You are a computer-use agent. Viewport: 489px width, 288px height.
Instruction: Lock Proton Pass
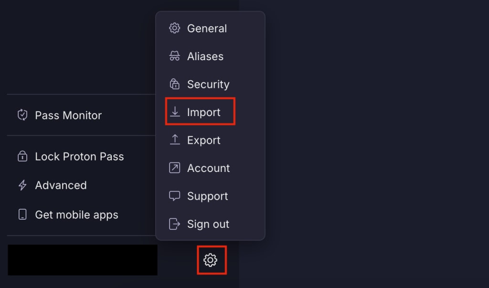(x=79, y=156)
